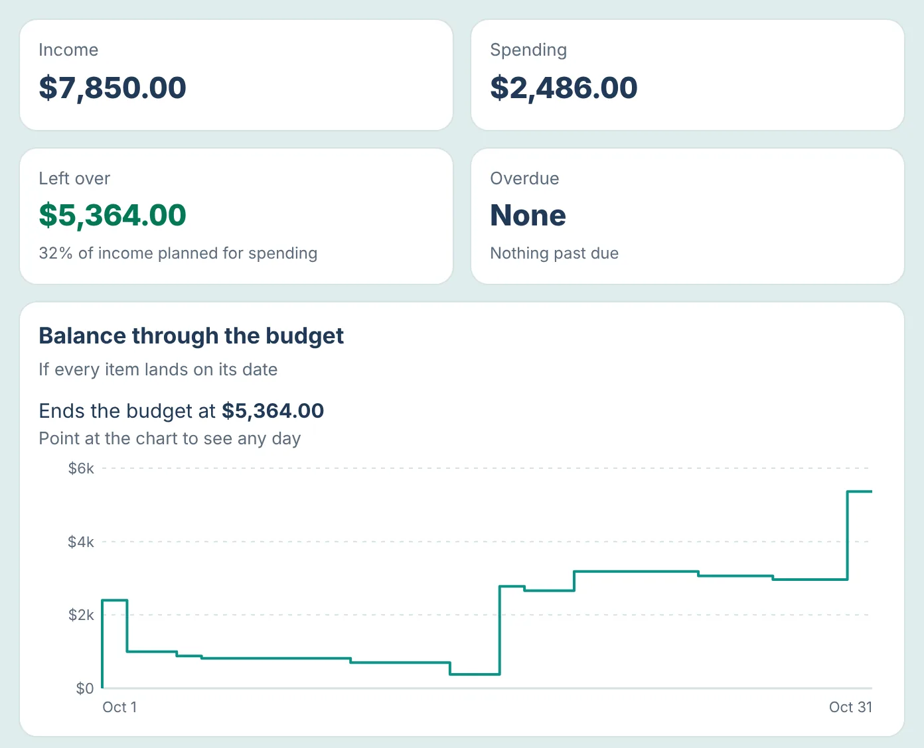Click the green Left over amount $5,364.00
924x748 pixels.
[112, 215]
